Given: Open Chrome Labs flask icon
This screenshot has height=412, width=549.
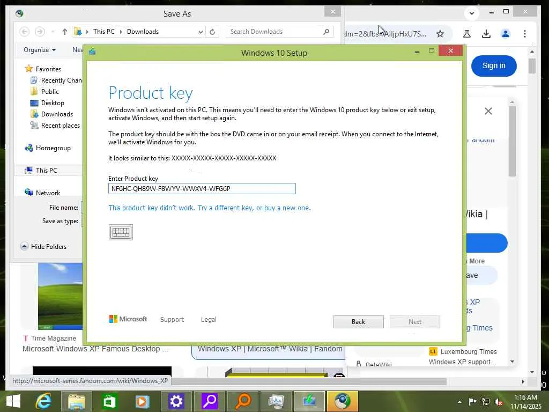Looking at the screenshot, I should 467,34.
